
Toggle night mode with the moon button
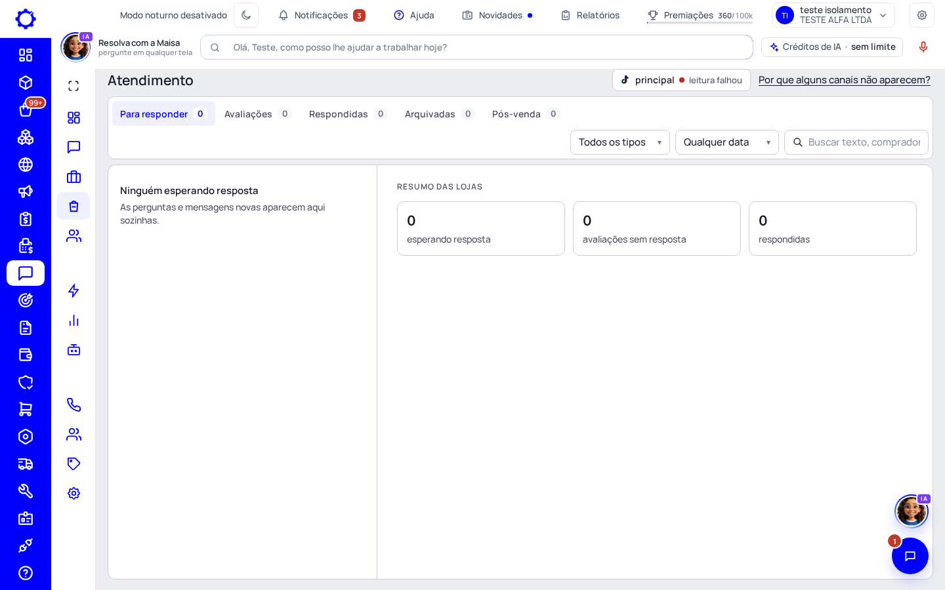coord(246,15)
